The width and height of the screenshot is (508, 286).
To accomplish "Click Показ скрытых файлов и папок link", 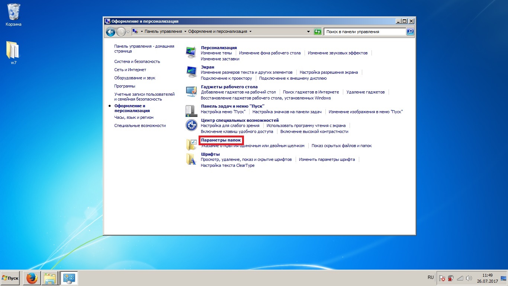I will click(342, 146).
